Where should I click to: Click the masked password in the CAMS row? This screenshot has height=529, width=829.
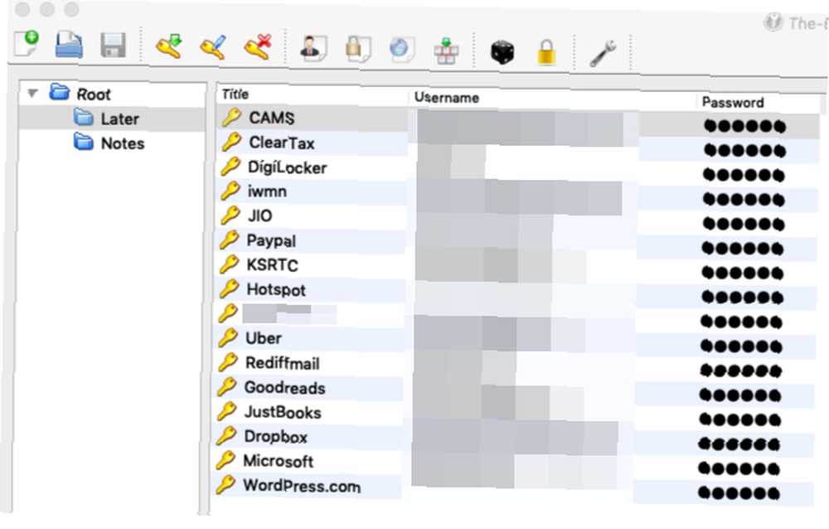[x=744, y=126]
